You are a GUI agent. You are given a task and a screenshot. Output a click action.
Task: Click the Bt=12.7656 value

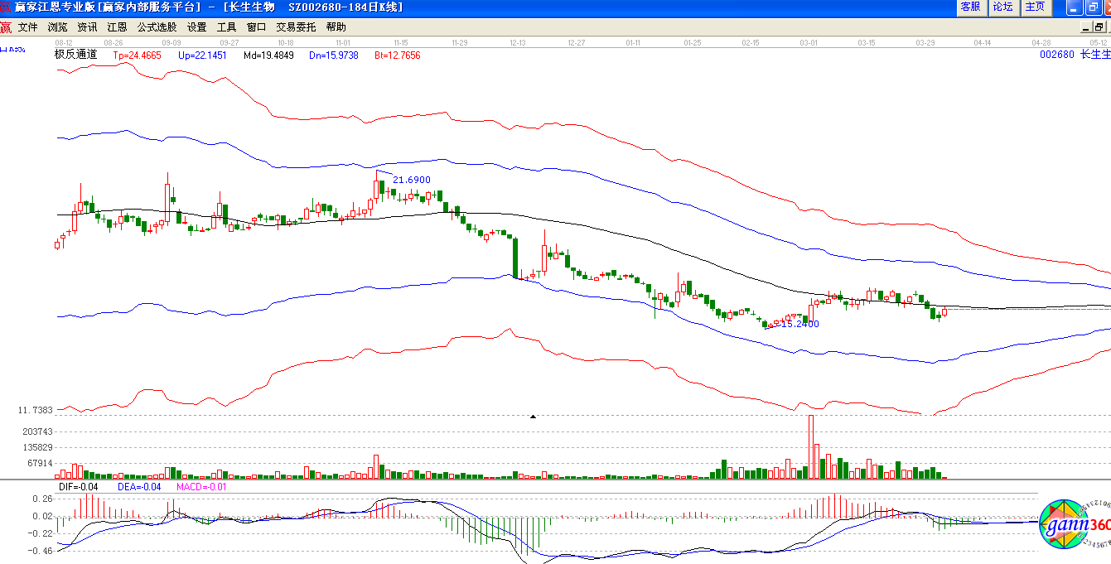(x=398, y=55)
